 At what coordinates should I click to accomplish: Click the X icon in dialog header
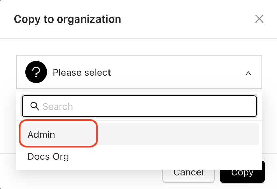pyautogui.click(x=259, y=19)
